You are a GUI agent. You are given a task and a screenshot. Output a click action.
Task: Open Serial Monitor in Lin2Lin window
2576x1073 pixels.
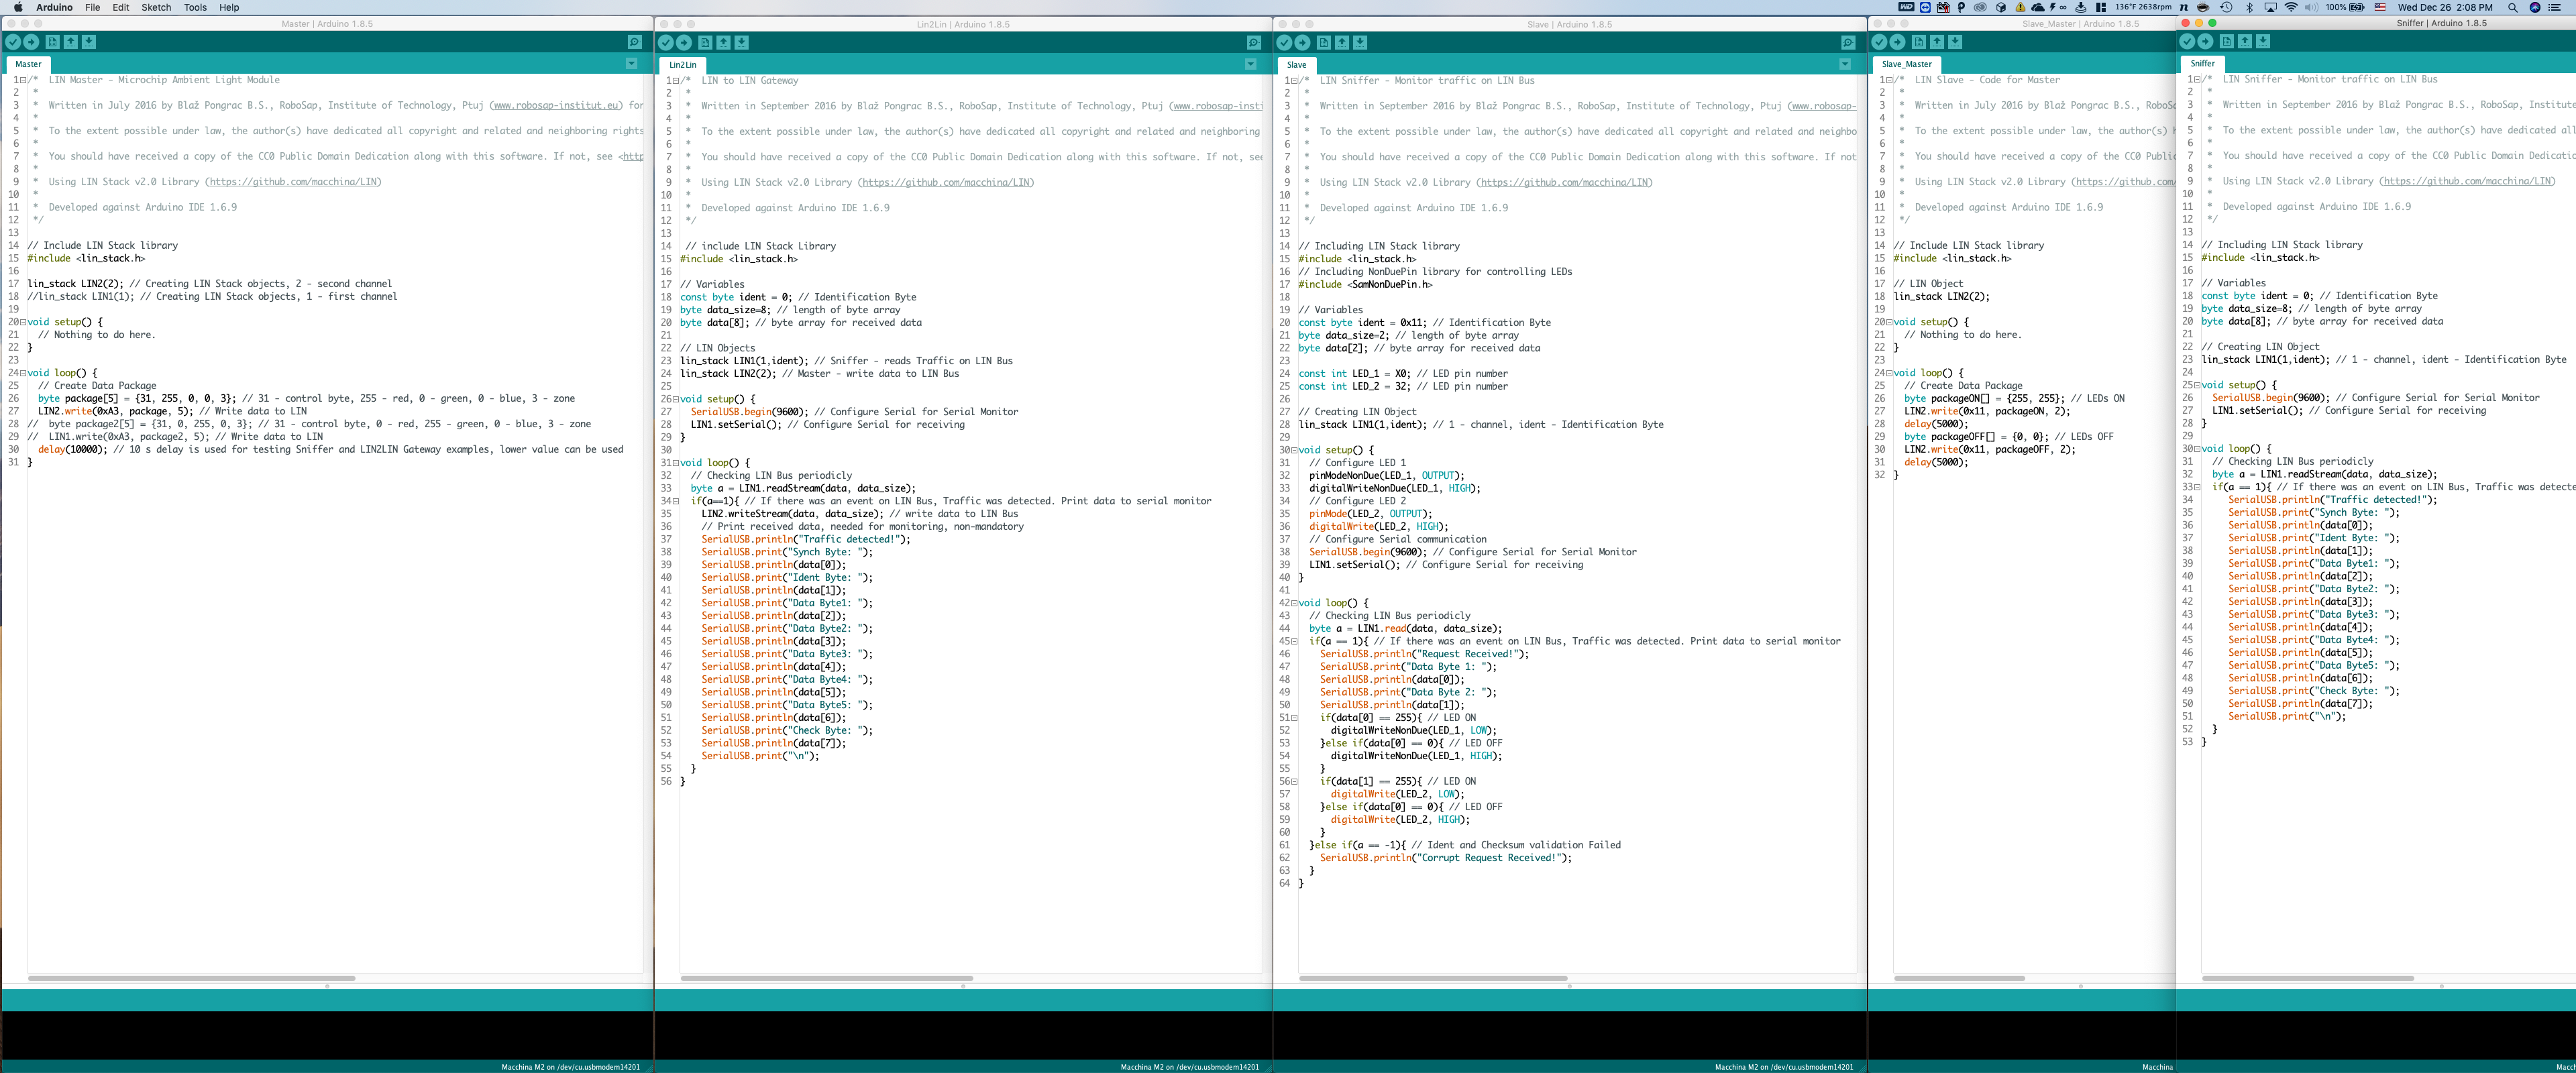tap(1253, 42)
